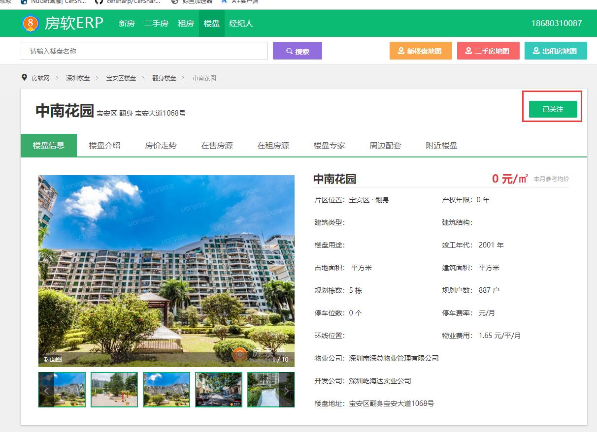Select the fourth thumbnail showing street

point(219,390)
